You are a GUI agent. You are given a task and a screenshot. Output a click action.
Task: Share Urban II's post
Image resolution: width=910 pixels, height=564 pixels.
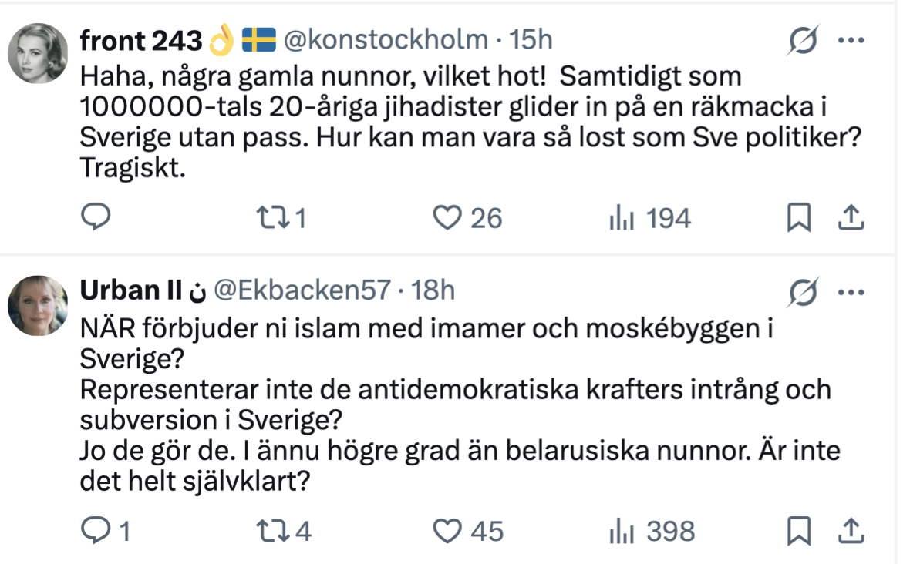[x=849, y=531]
